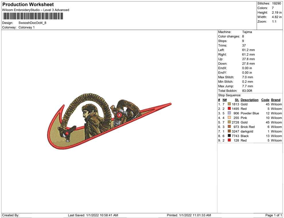Click the darkgold 3247 swatch
This screenshot has height=218, width=284.
pyautogui.click(x=229, y=131)
